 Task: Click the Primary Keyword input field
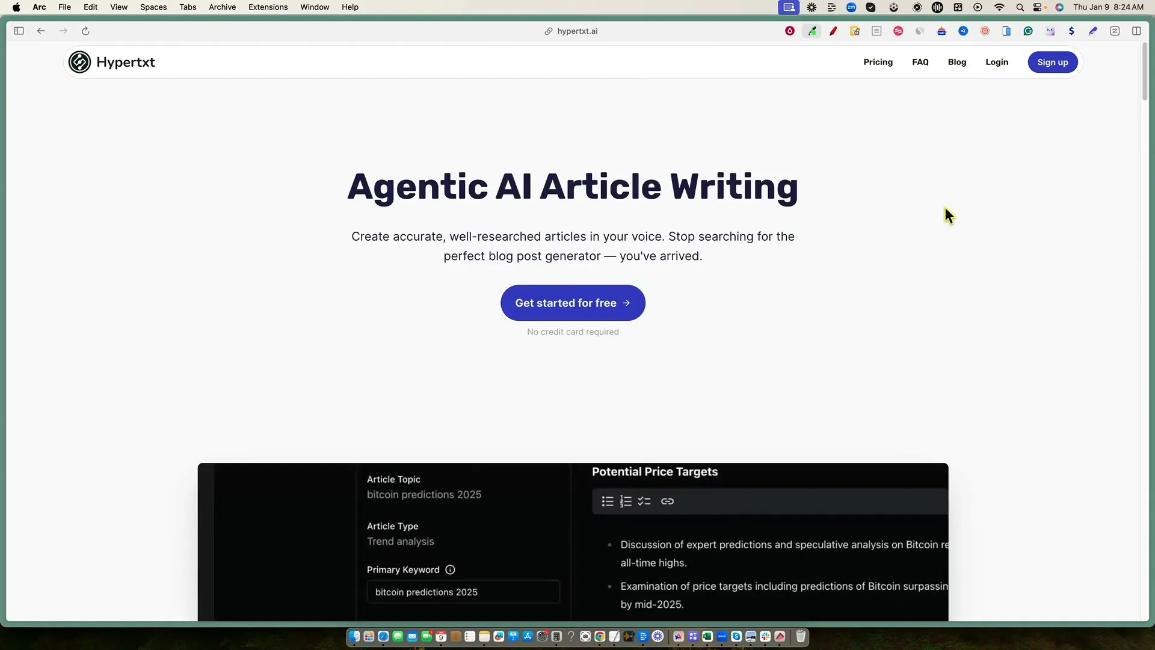(x=463, y=592)
